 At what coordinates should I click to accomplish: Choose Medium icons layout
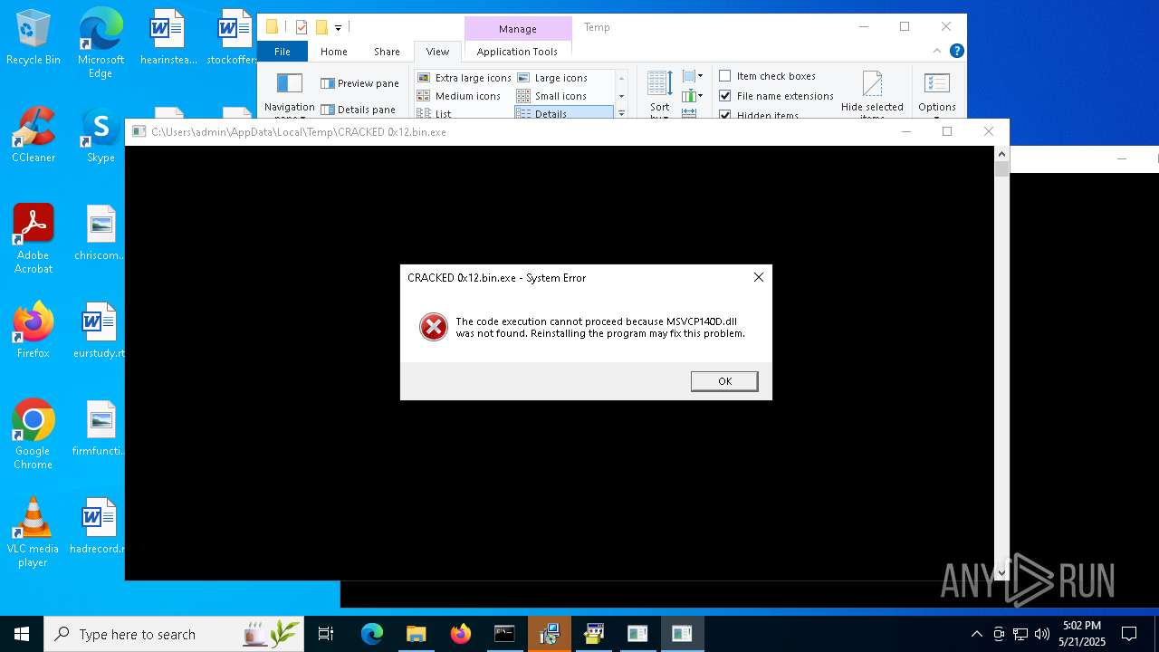coord(459,96)
